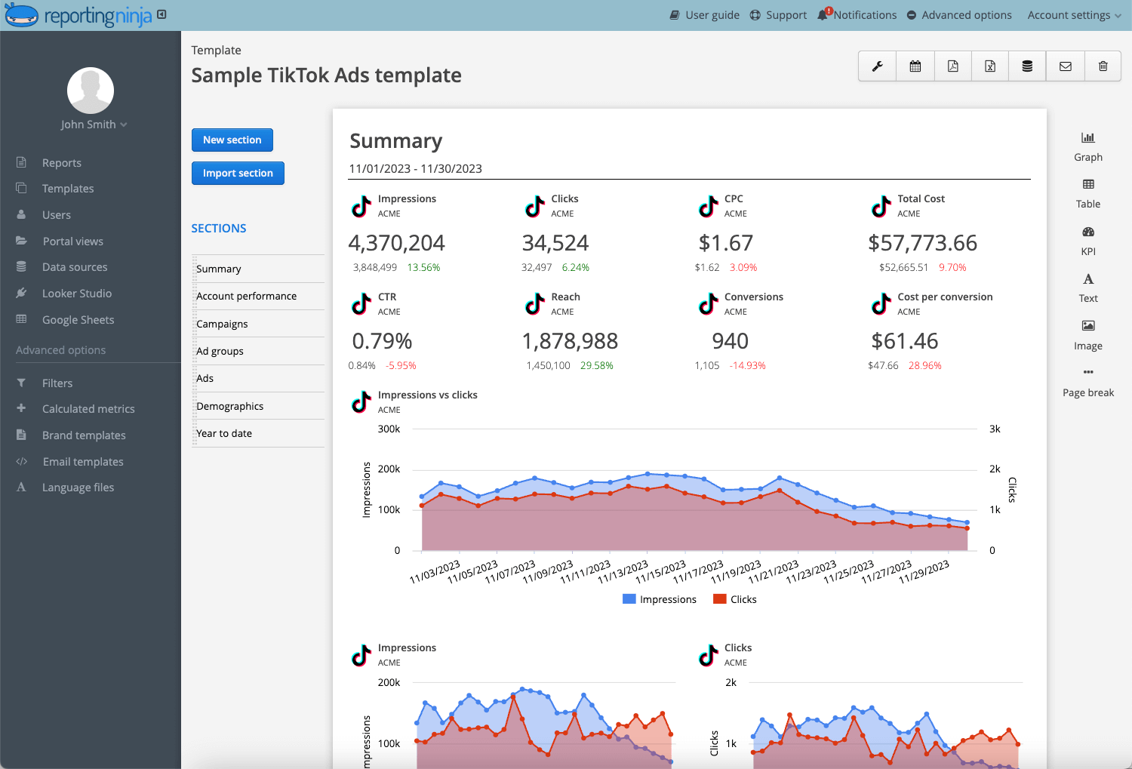Insert a Table widget from the right panel
The width and height of the screenshot is (1132, 769).
coord(1087,192)
